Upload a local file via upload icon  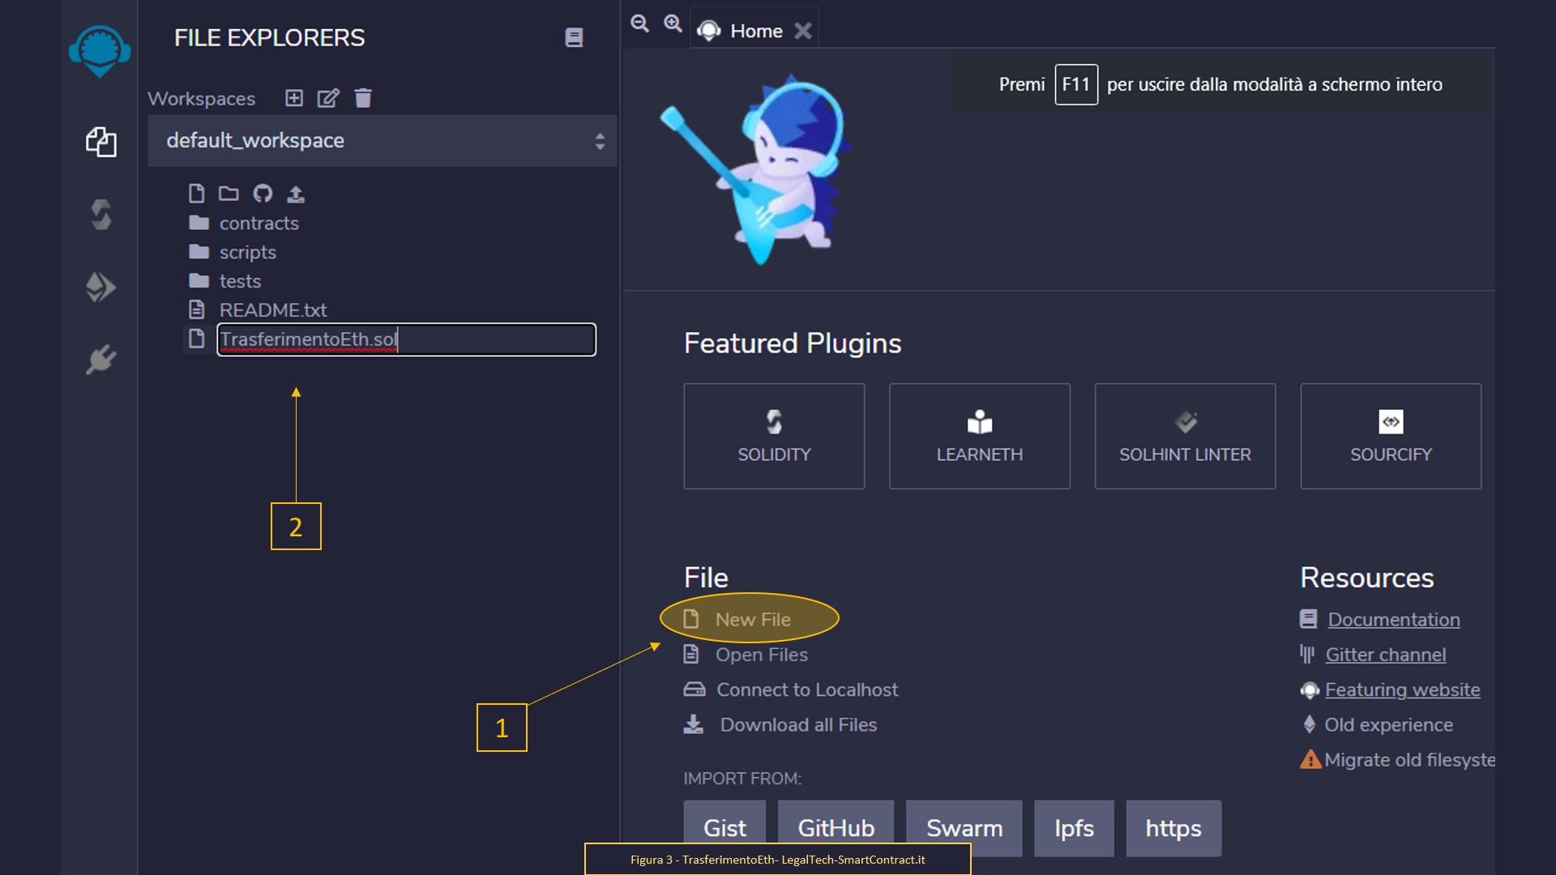tap(296, 194)
